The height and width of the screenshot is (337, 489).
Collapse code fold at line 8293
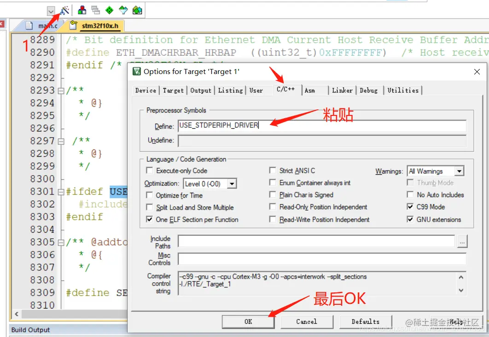coord(61,91)
